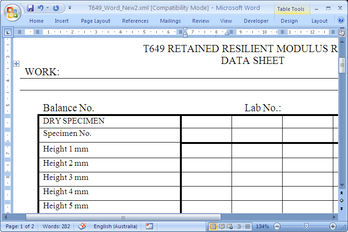The image size is (348, 232).
Task: Click the zoom slider handle
Action: point(306,226)
